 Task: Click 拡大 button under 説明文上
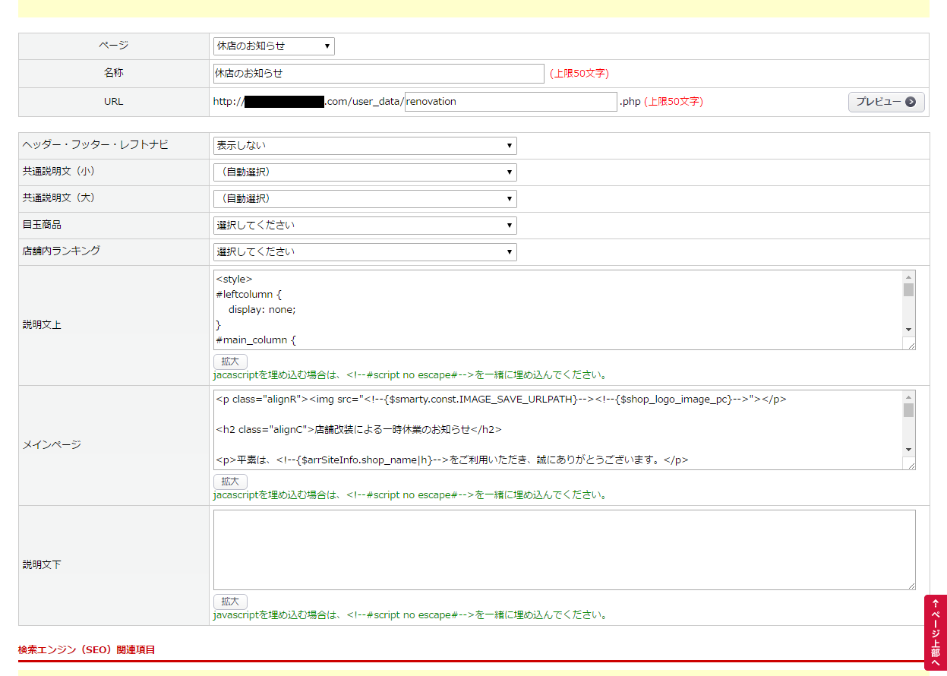[230, 362]
